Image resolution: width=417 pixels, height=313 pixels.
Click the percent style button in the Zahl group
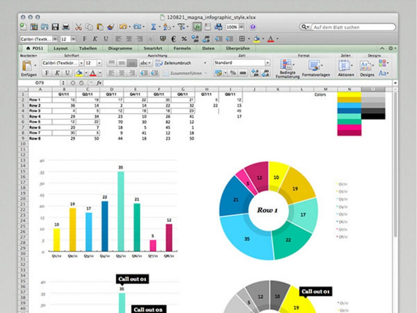[233, 73]
